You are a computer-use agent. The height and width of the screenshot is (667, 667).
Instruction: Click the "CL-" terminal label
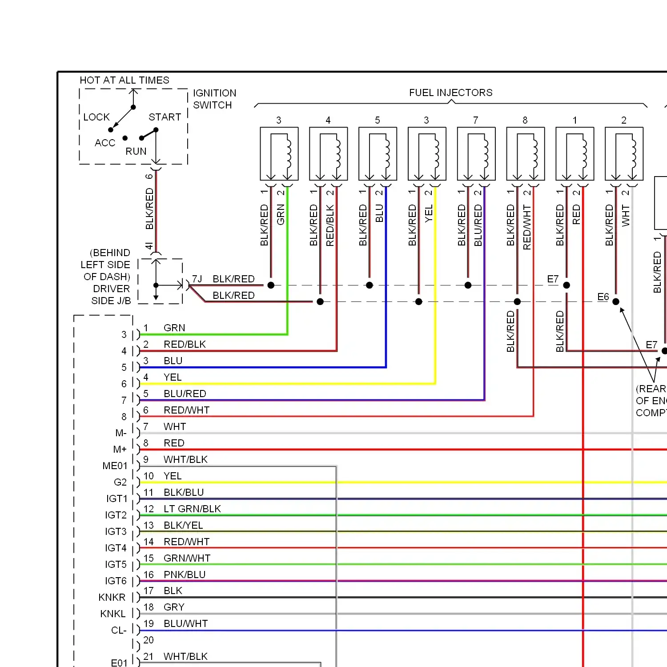[x=119, y=630]
